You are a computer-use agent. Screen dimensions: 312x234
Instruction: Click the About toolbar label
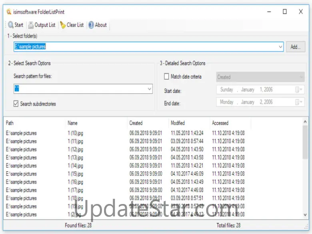(101, 25)
